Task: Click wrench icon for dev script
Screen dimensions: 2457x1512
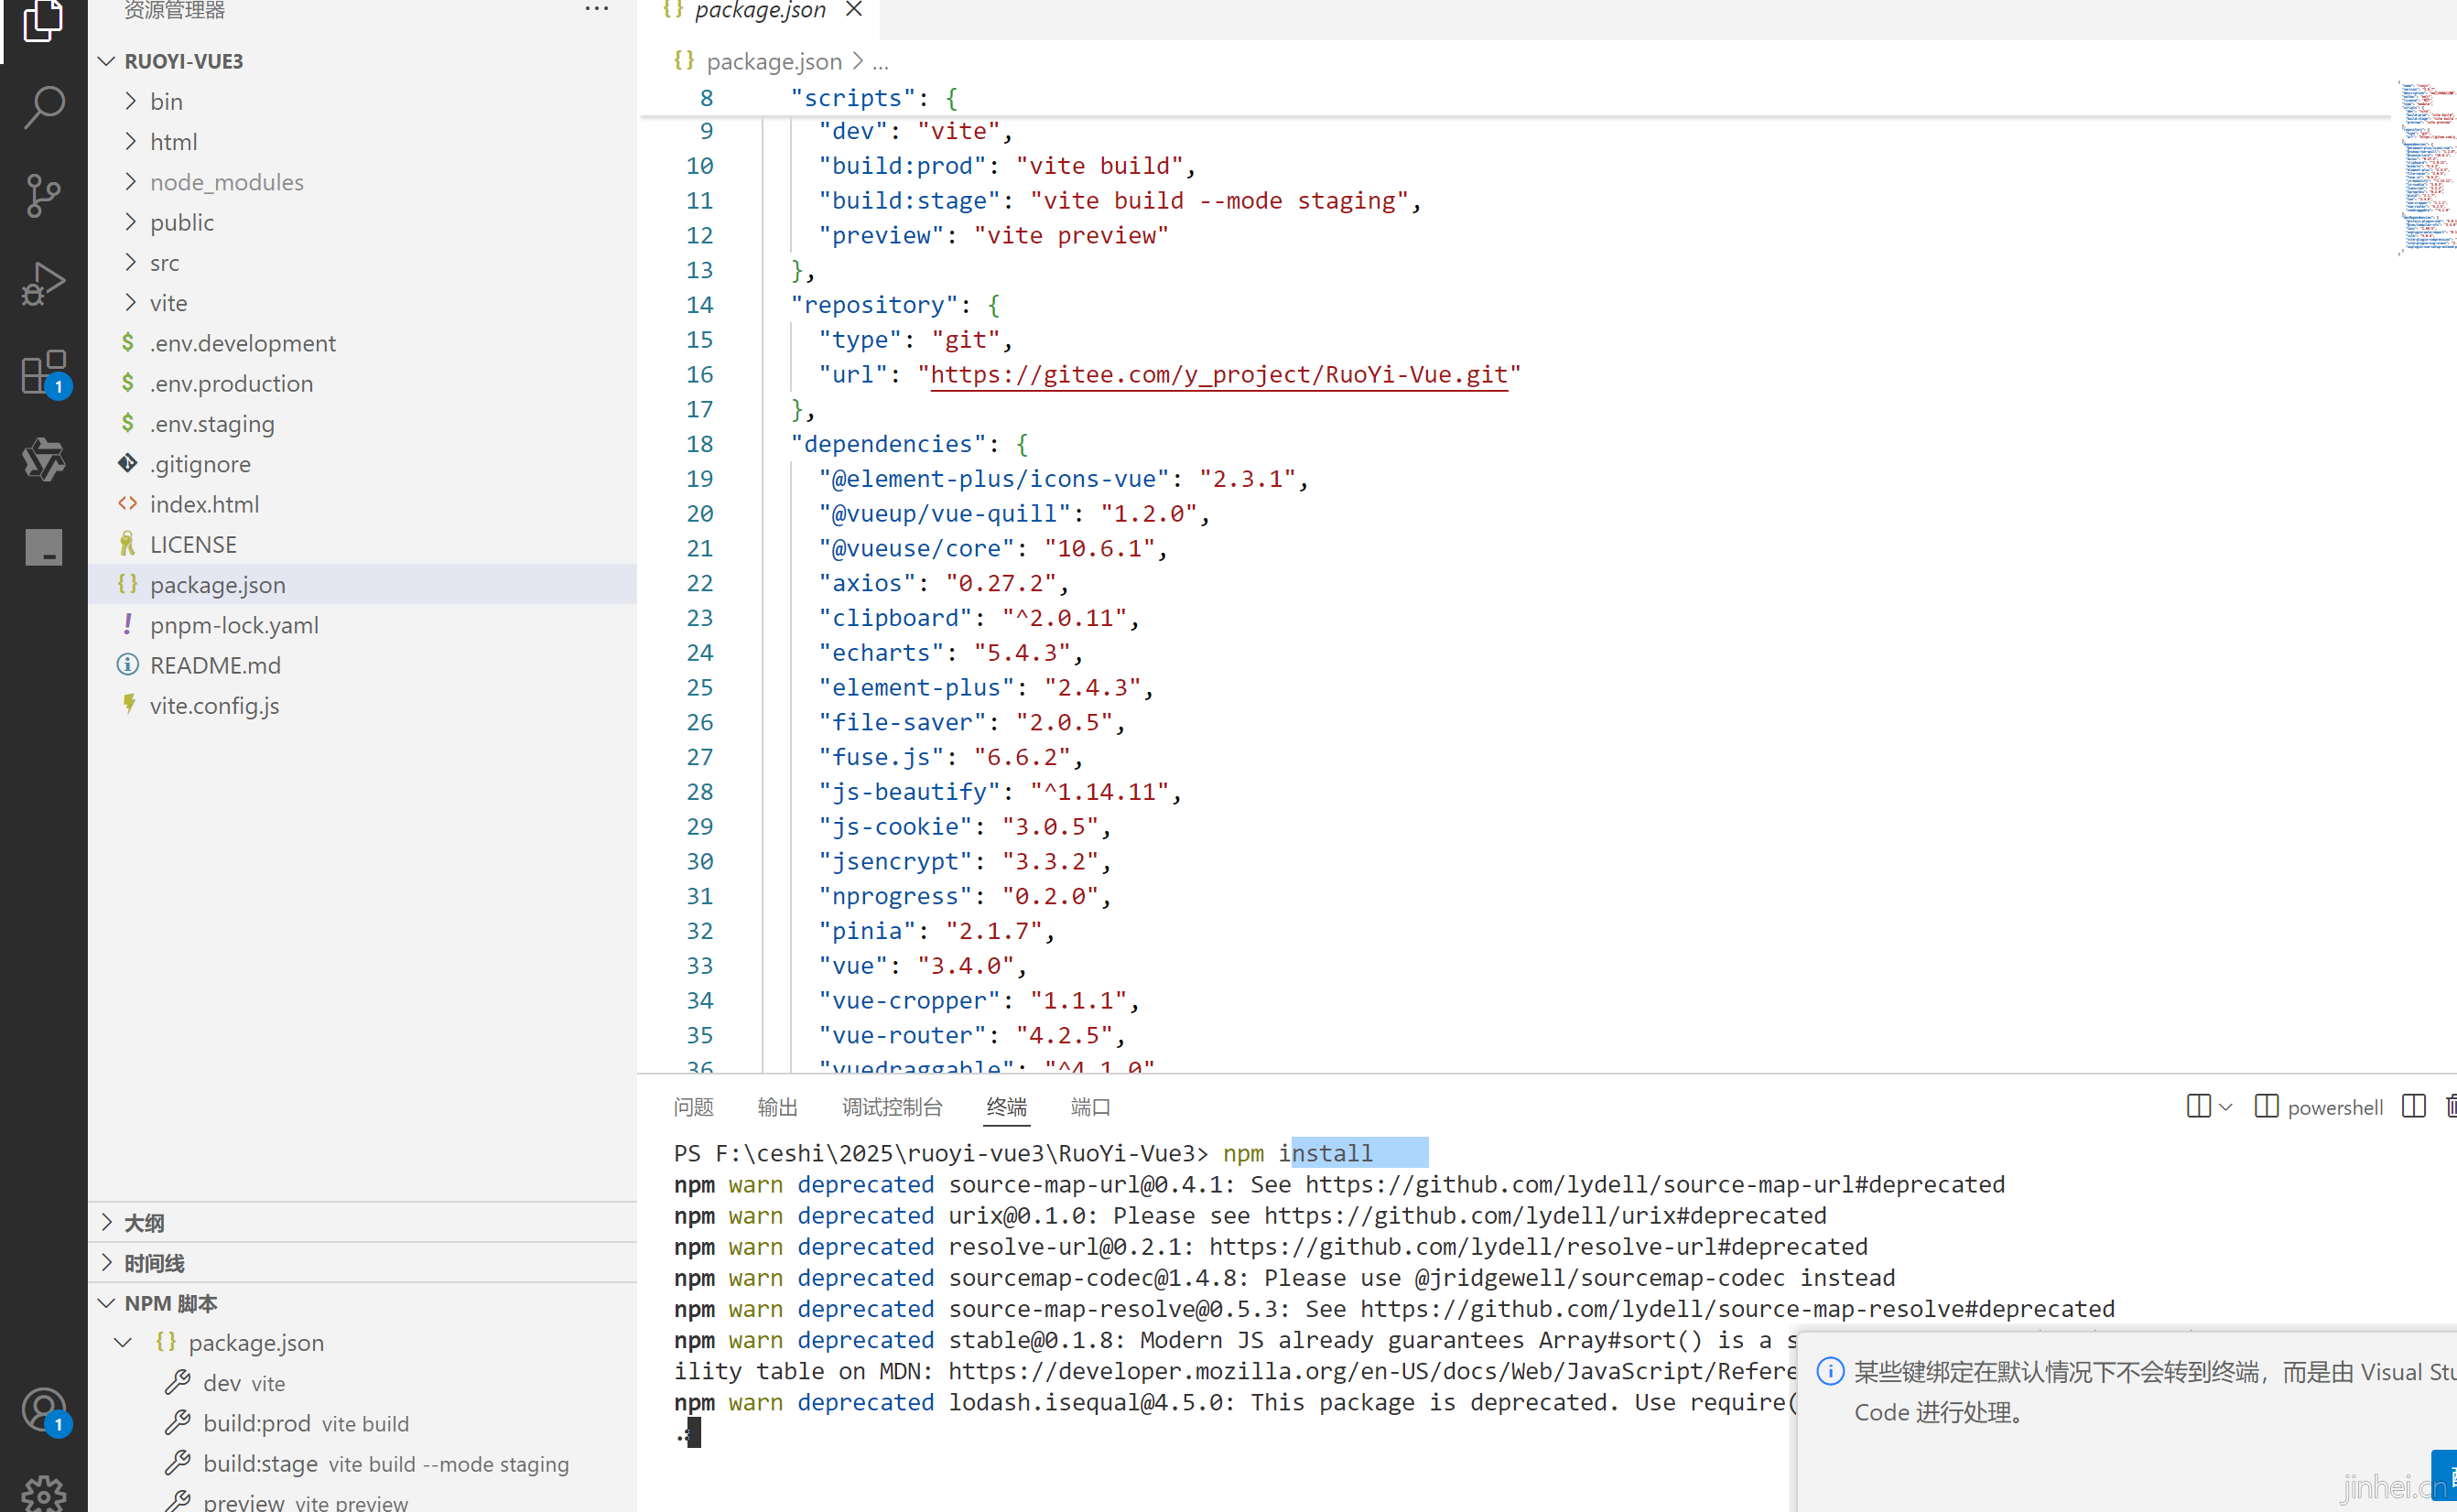Action: 178,1382
